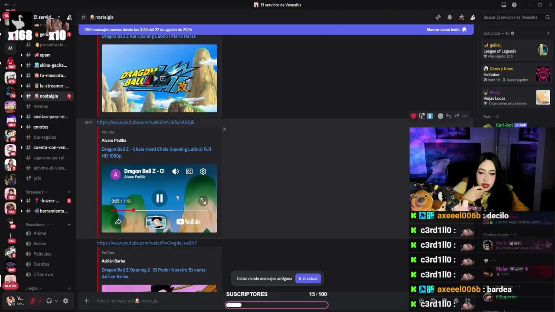555x312 pixels.
Task: Click Marcar como leído in new messages banner
Action: [446, 30]
